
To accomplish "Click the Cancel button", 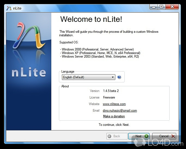I will click(x=164, y=136).
